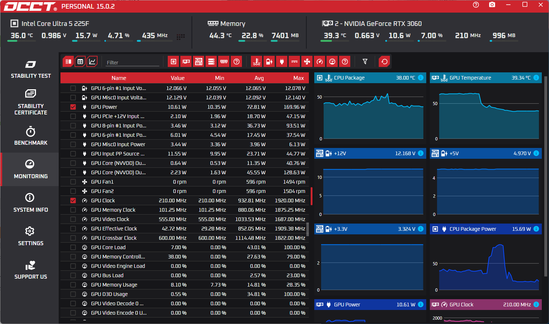Check the GPU Core Load checkbox
The width and height of the screenshot is (549, 324).
tap(73, 247)
